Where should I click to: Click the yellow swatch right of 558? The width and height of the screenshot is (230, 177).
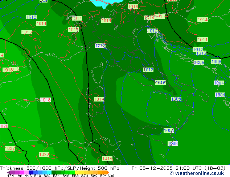click(x=77, y=172)
